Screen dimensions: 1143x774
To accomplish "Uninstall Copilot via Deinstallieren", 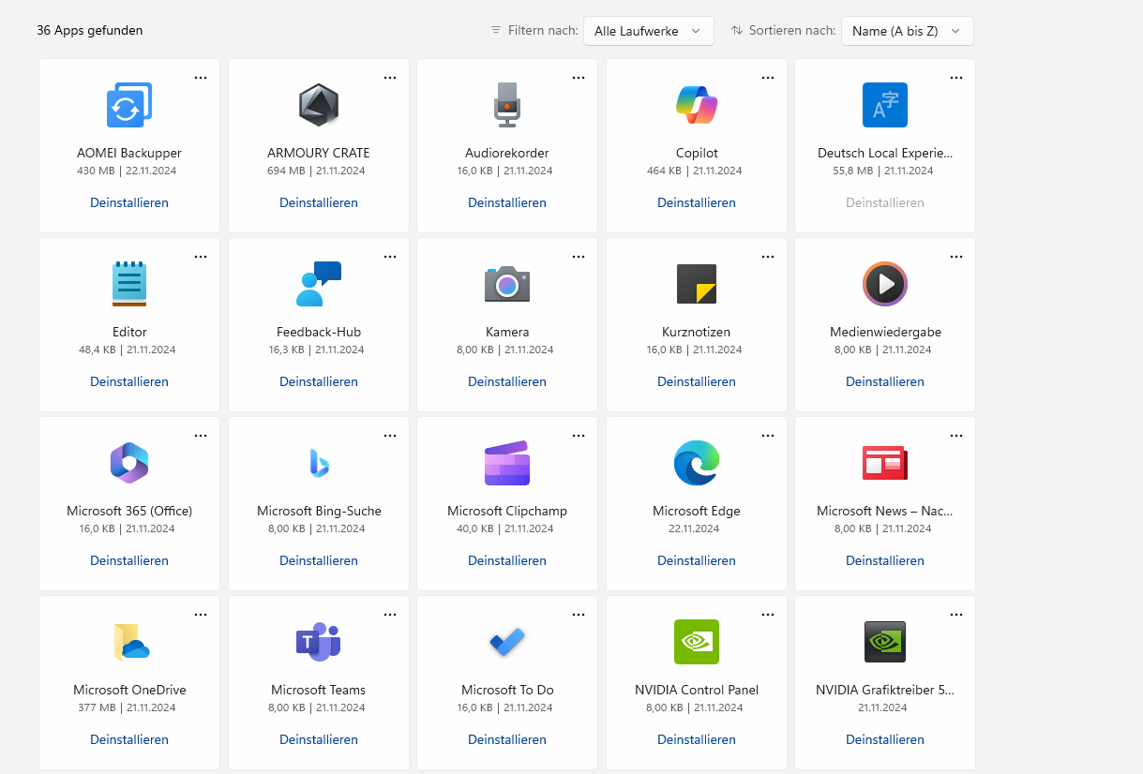I will 697,202.
